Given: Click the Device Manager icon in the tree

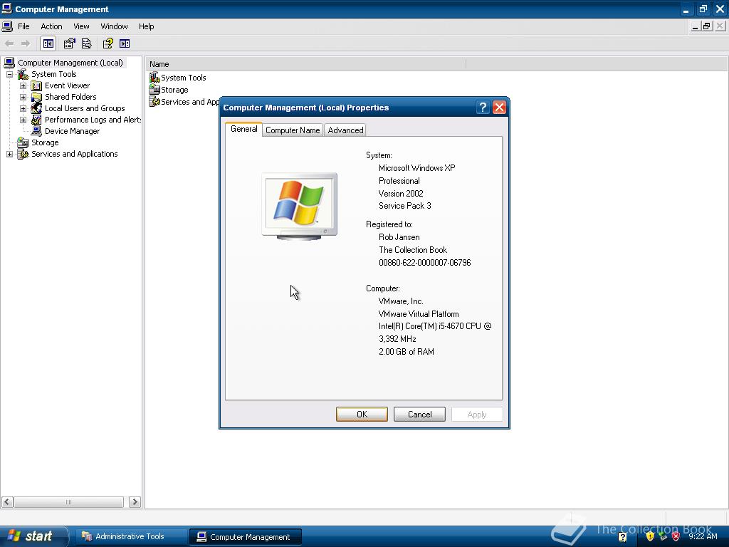Looking at the screenshot, I should (36, 131).
